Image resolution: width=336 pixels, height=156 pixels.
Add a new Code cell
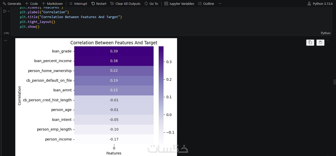pyautogui.click(x=31, y=4)
